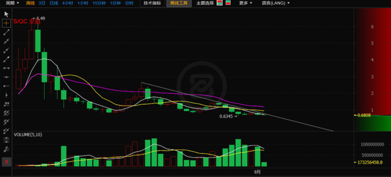Switch to the 分时 time-sharing view
This screenshot has height=177, width=391.
click(x=129, y=3)
